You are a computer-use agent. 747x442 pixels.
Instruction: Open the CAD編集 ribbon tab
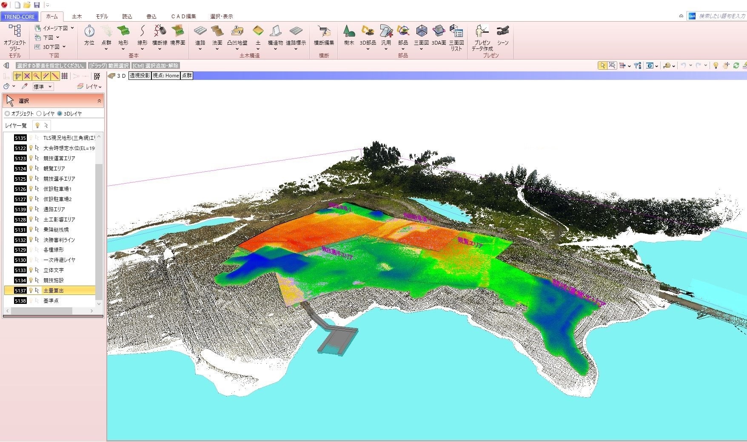[183, 17]
